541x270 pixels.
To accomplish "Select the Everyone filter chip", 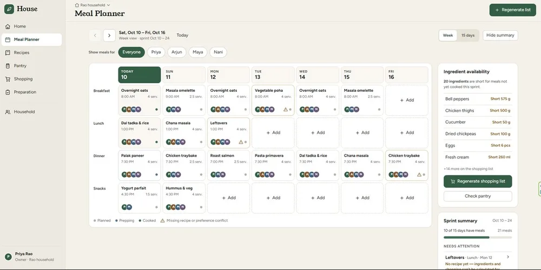I will coord(131,52).
